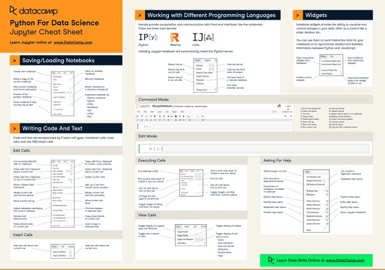
Task: Open the View menu in the Command Mode notebook
Action: pyautogui.click(x=152, y=112)
